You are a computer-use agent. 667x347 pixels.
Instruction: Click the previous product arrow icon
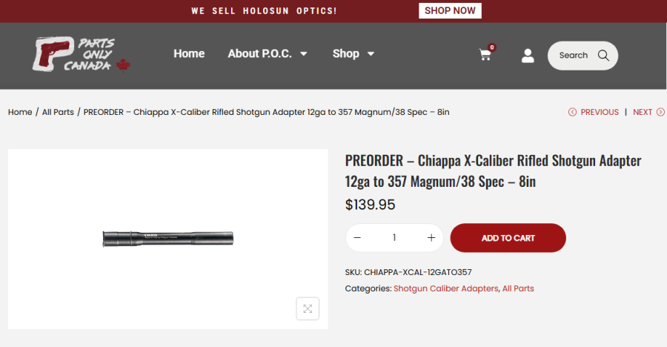click(572, 113)
